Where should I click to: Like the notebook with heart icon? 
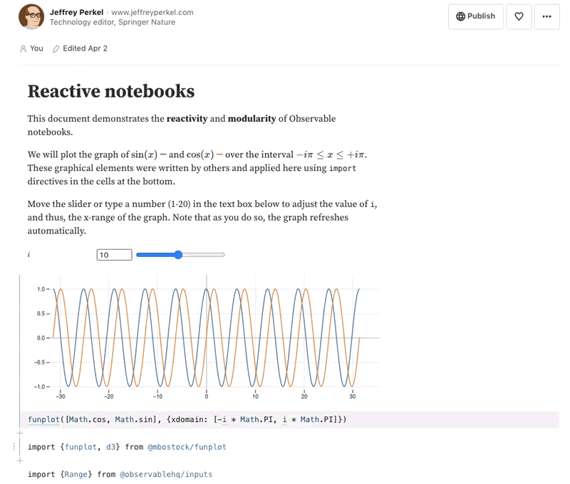519,16
